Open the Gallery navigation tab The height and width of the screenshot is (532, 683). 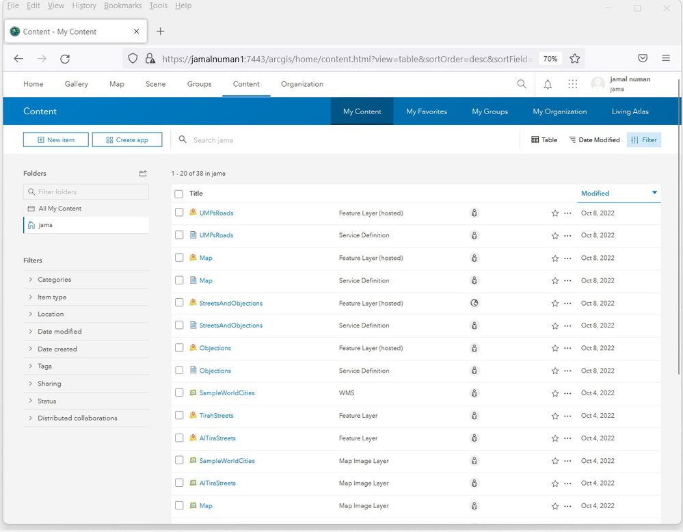(76, 84)
